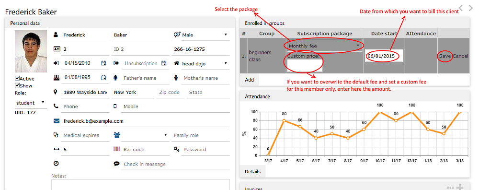Click Save in the enrolled group row

pos(445,56)
